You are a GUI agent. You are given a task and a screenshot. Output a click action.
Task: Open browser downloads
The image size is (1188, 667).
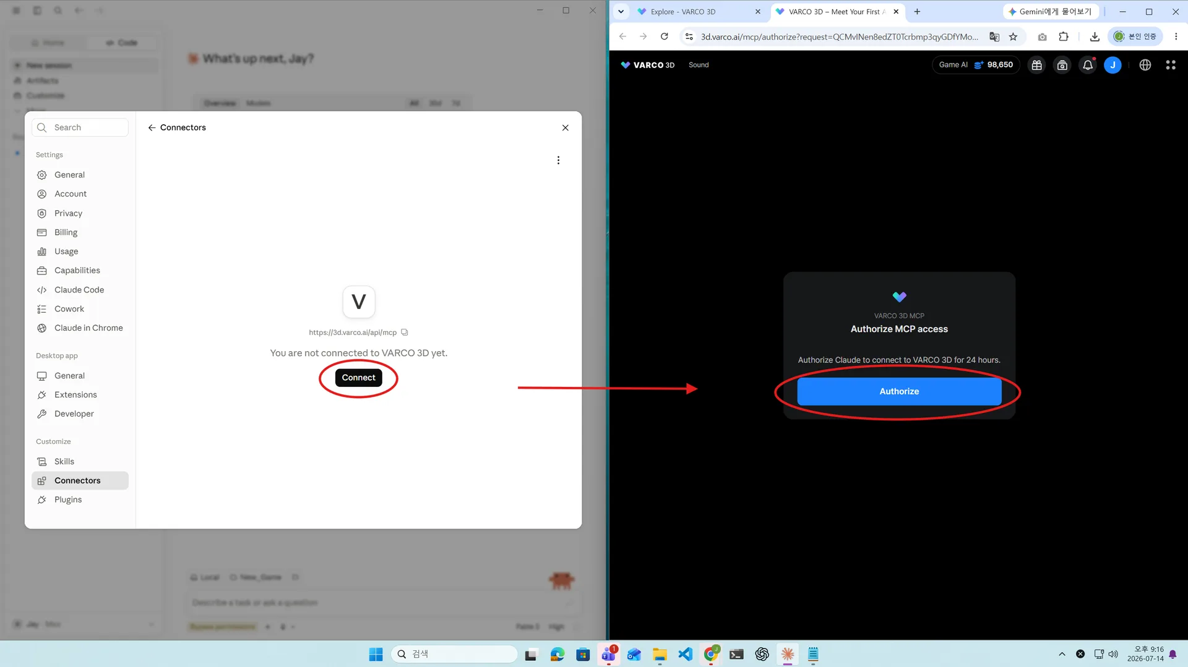(x=1094, y=36)
